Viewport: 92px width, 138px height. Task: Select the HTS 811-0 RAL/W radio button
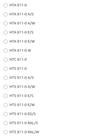tap(6, 132)
